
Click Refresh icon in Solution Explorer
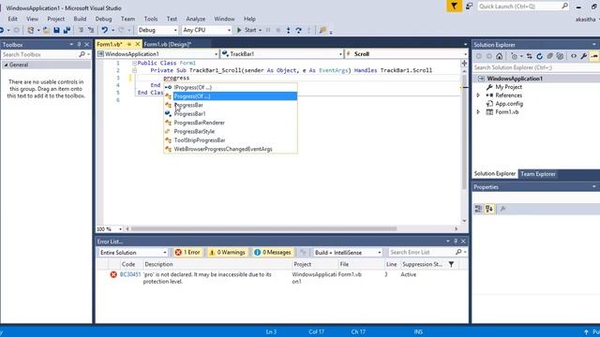540,56
